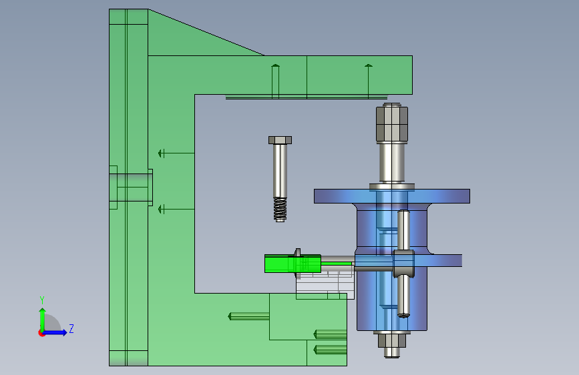
Task: Pick the top horizontal arm of green frame
Action: (280, 75)
